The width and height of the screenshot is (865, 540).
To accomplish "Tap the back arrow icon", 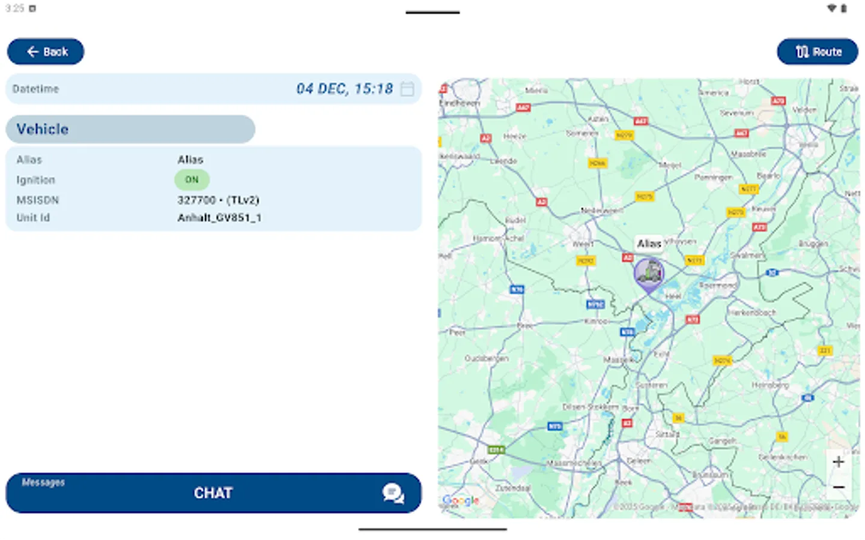I will [33, 52].
